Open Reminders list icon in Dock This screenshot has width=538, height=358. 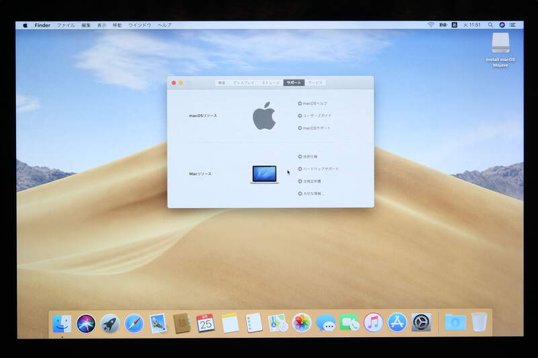coord(254,322)
